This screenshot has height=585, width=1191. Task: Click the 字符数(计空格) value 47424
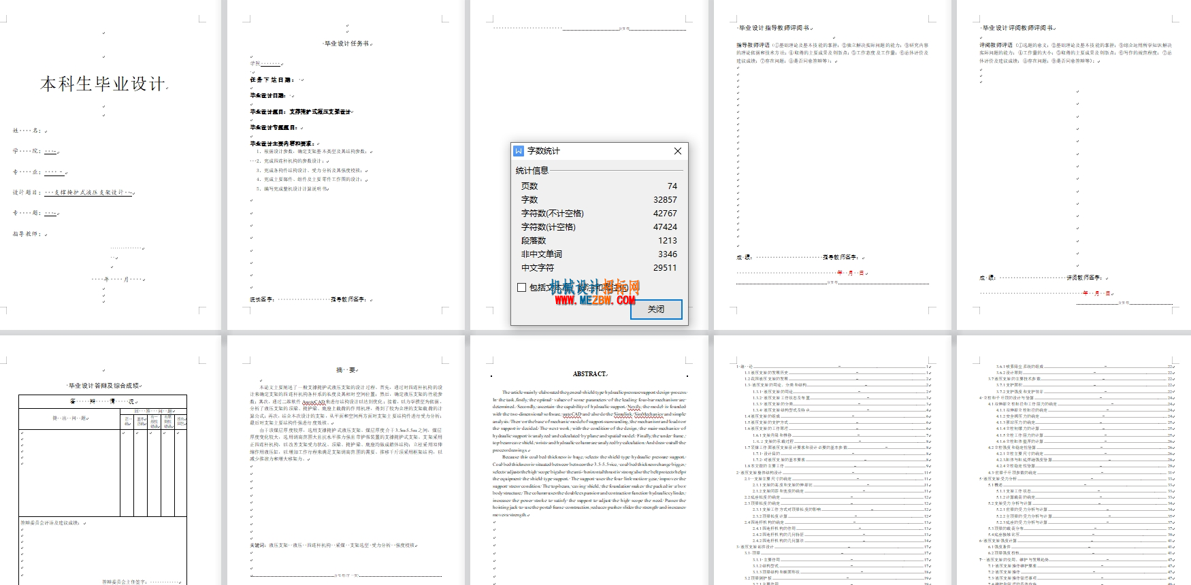click(x=665, y=227)
